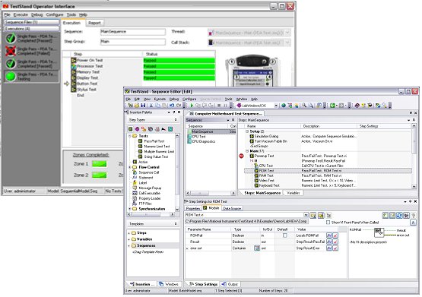Click the steps list vertical scrollbar down arrow
422x297 pixels.
click(x=414, y=186)
